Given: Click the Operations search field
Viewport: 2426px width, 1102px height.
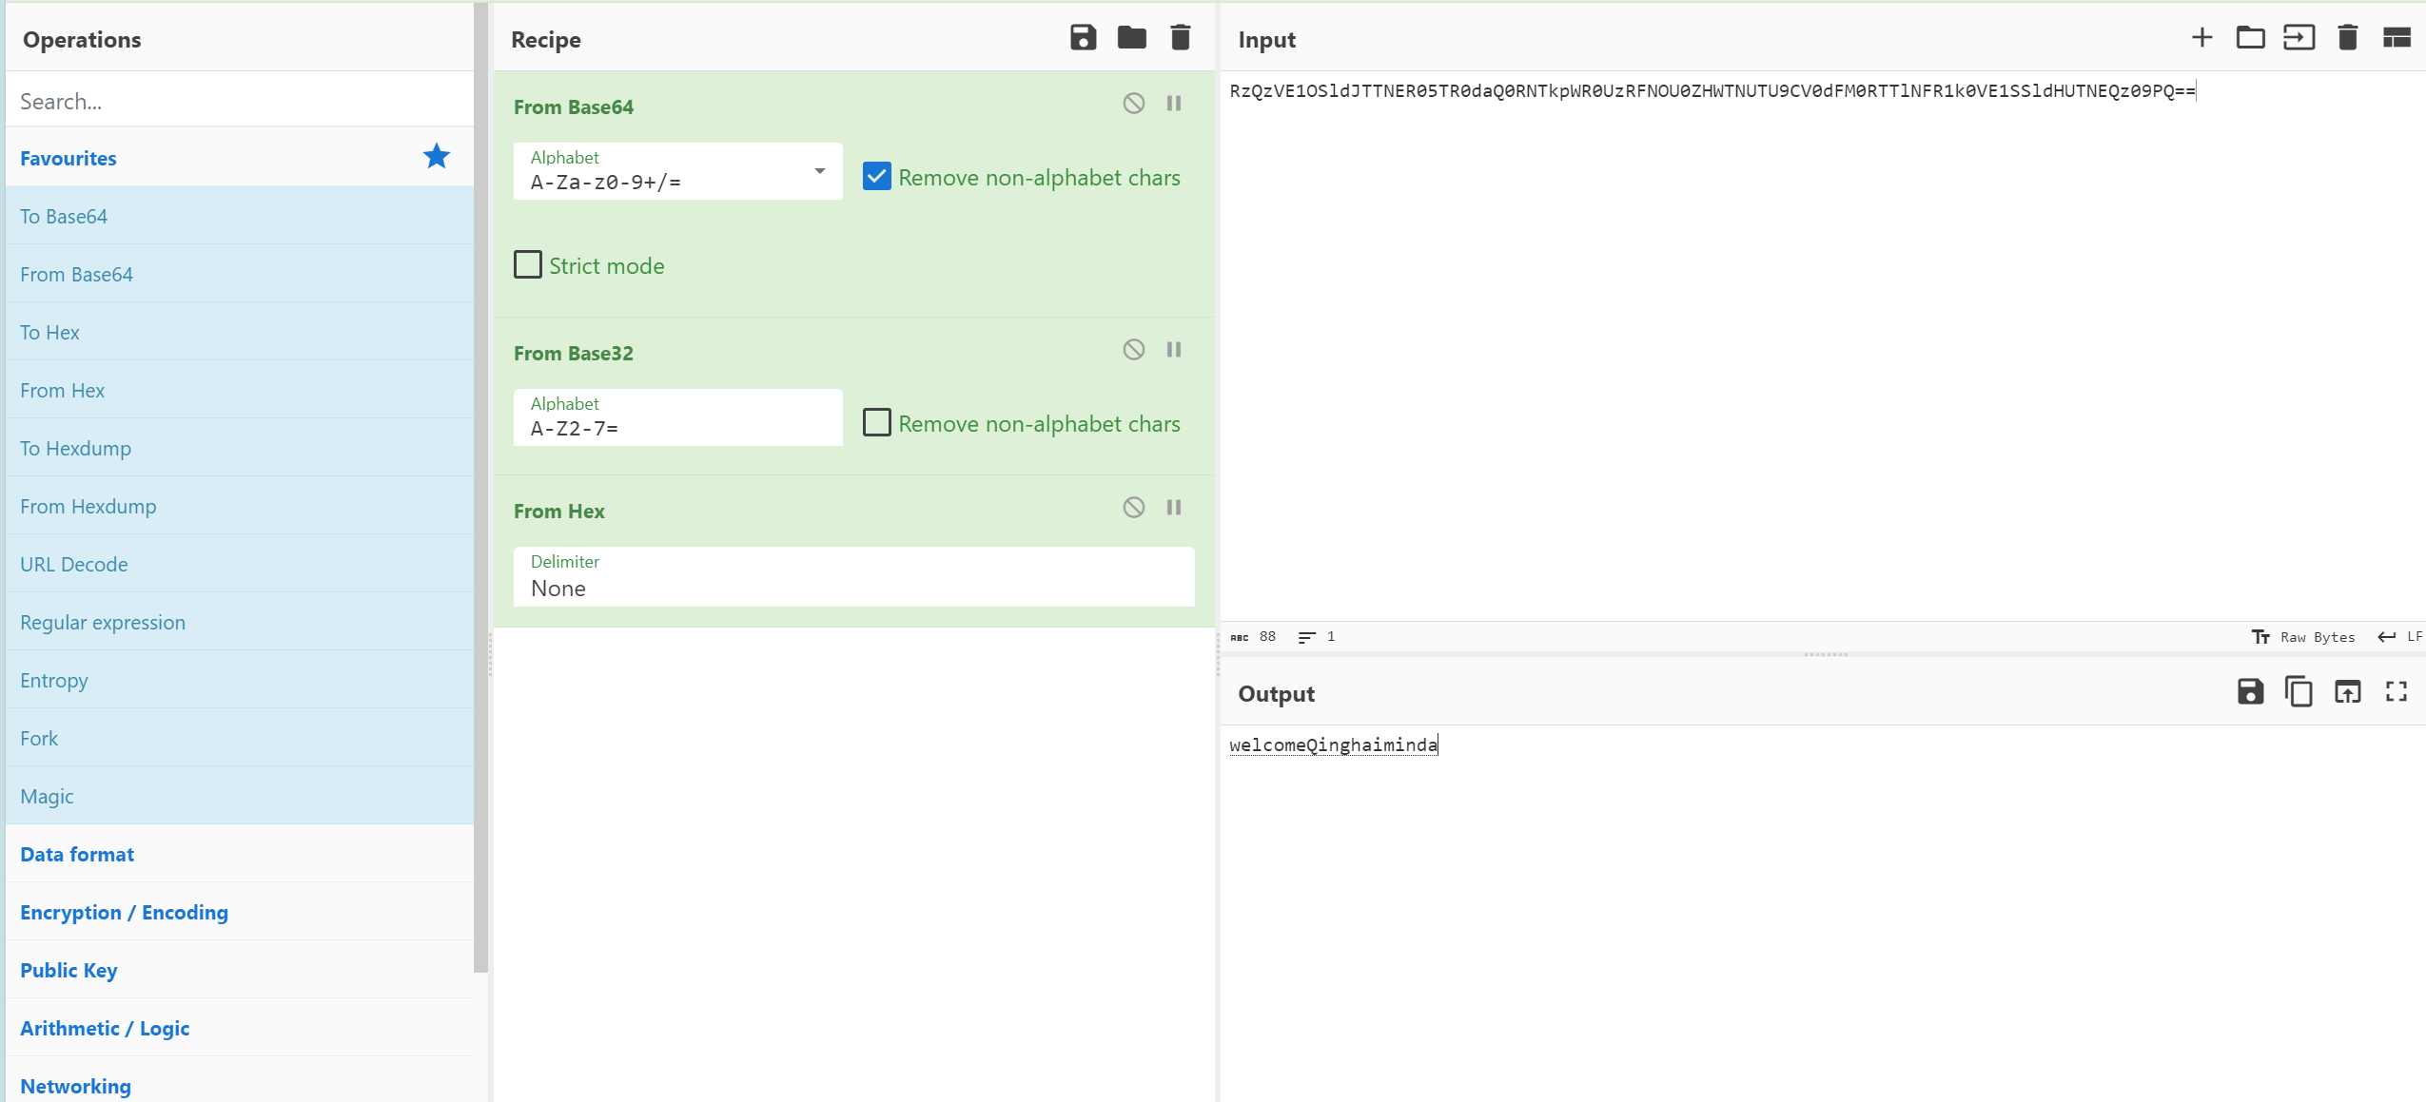Looking at the screenshot, I should click(238, 101).
